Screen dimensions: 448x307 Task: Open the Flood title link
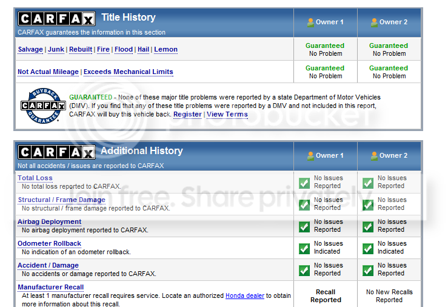pos(124,50)
